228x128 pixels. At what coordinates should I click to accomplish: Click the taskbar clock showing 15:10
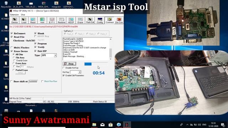tap(213, 125)
